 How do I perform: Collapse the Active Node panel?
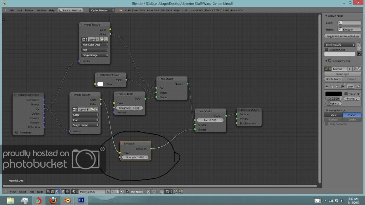[326, 16]
